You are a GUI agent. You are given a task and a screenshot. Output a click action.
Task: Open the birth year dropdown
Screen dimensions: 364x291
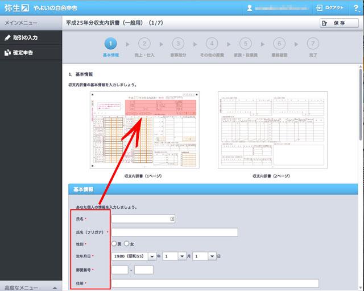coord(151,256)
